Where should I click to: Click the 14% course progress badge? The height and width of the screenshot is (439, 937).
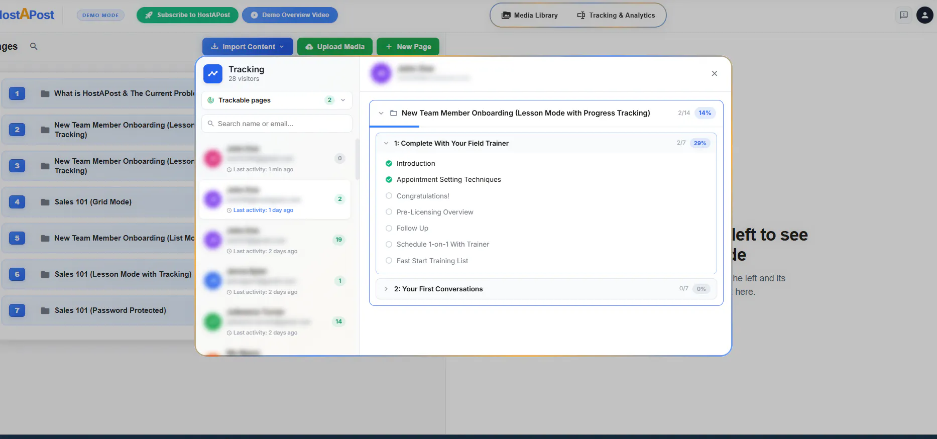click(705, 113)
